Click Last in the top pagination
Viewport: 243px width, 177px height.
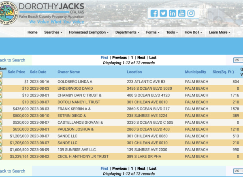pyautogui.click(x=153, y=57)
